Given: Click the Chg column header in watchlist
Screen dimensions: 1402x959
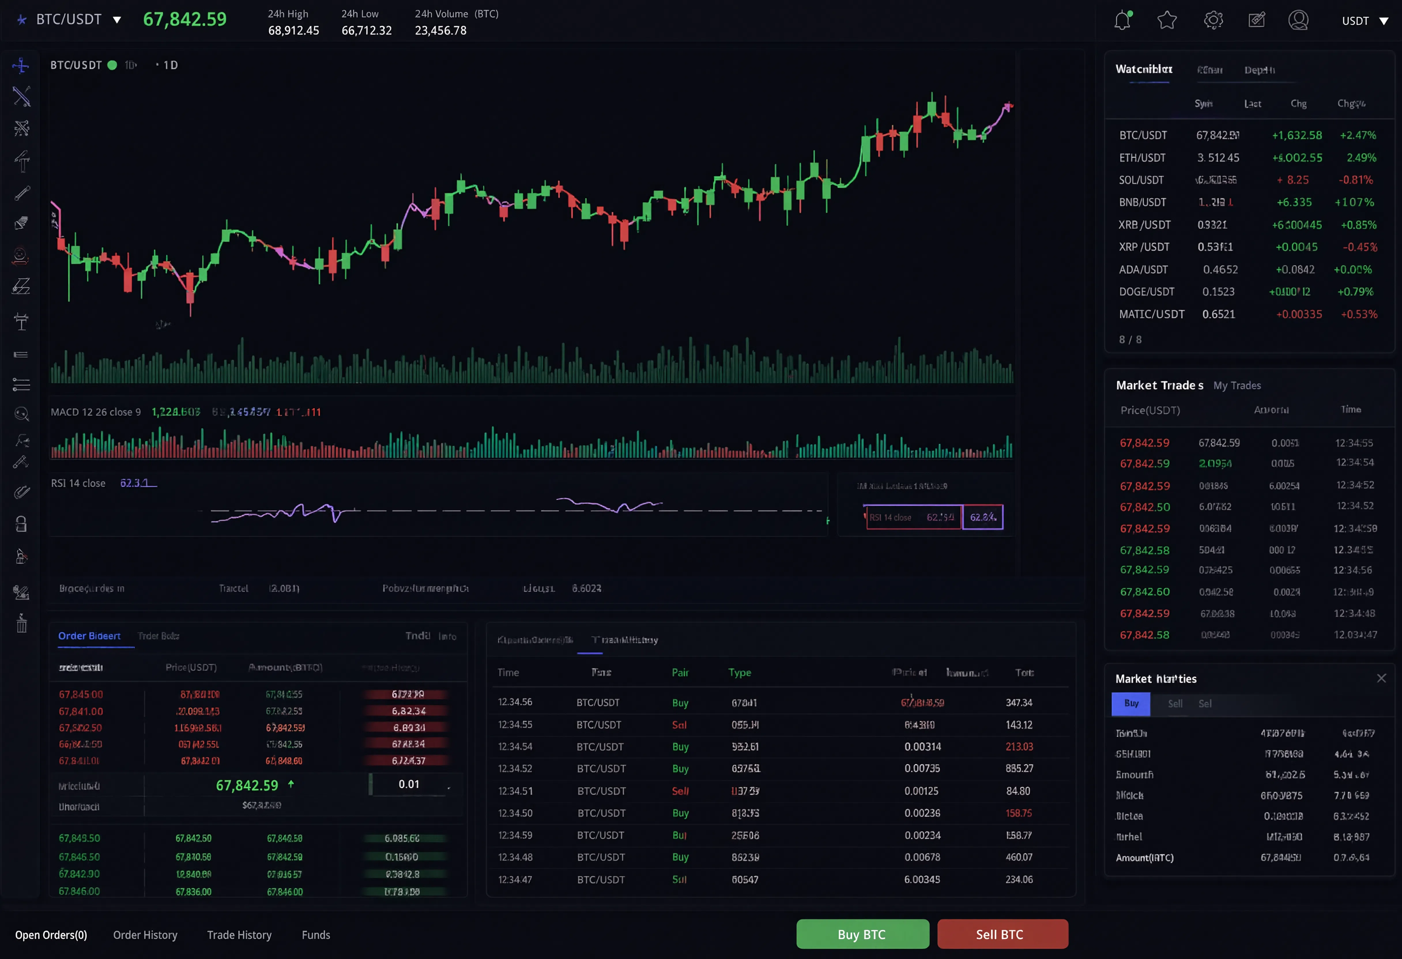Looking at the screenshot, I should (1298, 104).
